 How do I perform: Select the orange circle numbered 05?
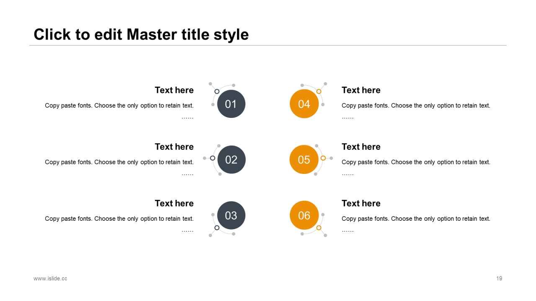point(304,160)
